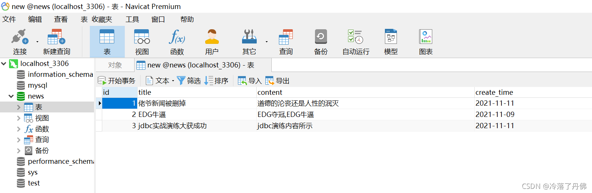This screenshot has width=592, height=193.
Task: Open the Tools (工具) menu
Action: pos(132,19)
